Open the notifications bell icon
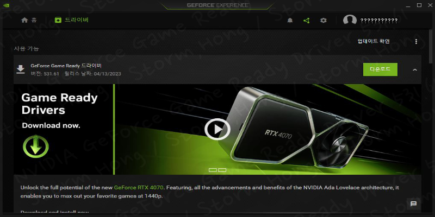 tap(290, 21)
